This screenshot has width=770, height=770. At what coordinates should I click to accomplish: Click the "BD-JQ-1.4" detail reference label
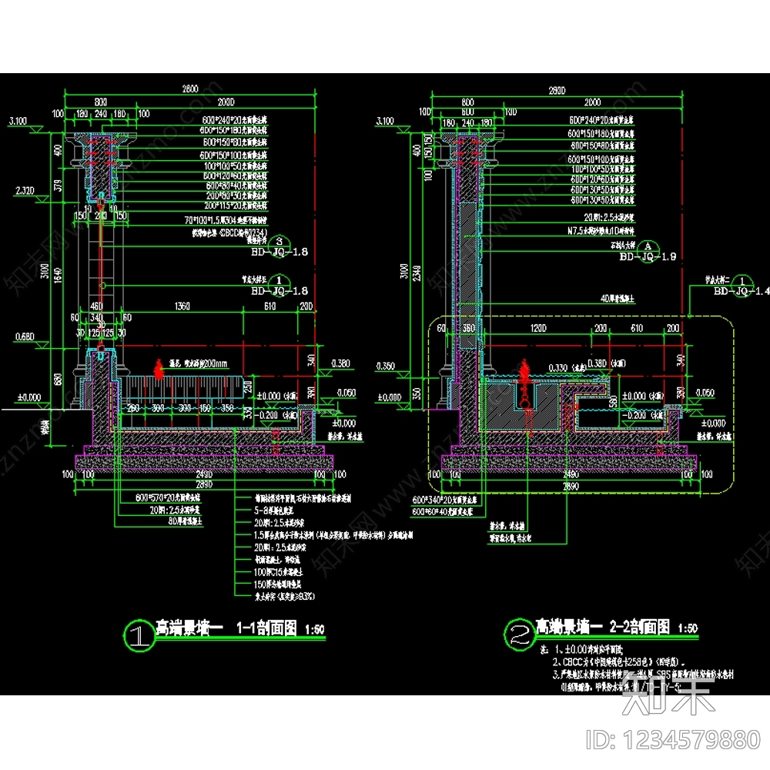(742, 291)
